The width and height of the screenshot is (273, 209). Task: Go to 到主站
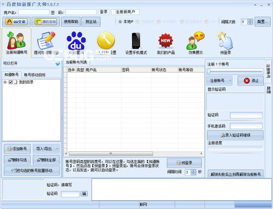point(91,22)
